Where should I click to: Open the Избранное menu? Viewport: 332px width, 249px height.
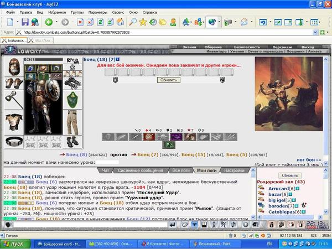[x=57, y=12]
